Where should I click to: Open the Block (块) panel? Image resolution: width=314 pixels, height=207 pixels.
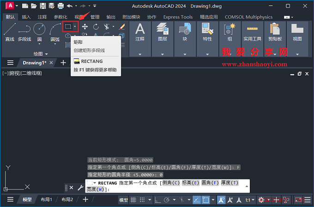[185, 39]
